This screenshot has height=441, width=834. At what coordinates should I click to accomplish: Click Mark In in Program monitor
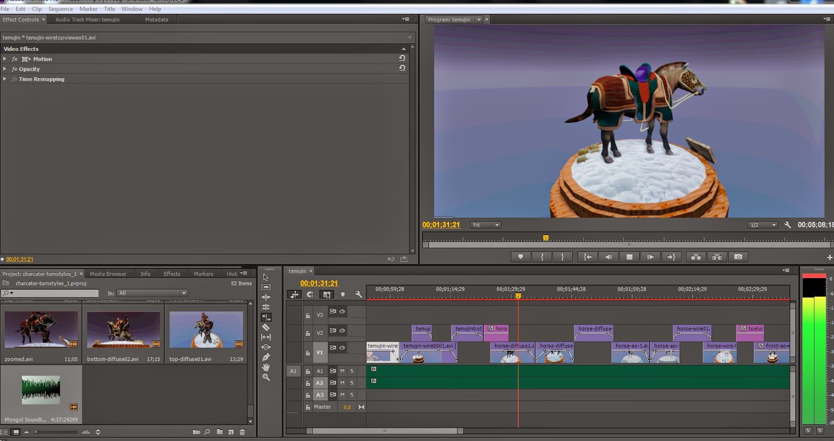coord(542,257)
